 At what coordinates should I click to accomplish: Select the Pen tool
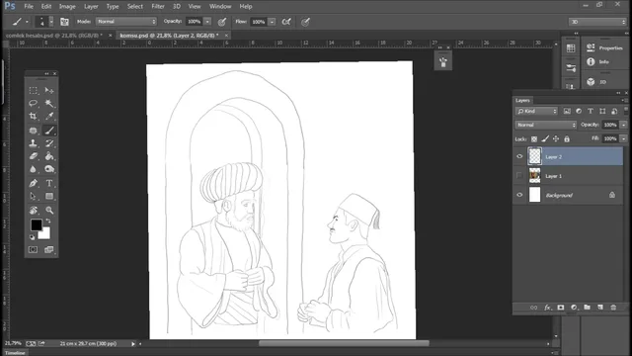click(x=34, y=183)
